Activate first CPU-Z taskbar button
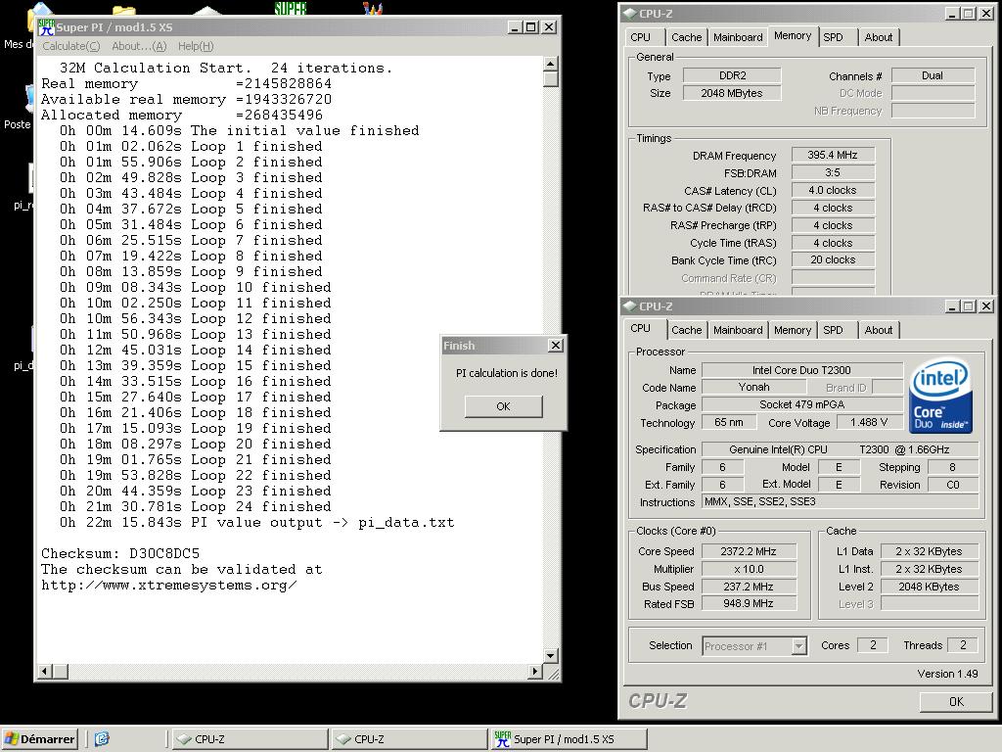Viewport: 1002px width, 752px height. (250, 739)
